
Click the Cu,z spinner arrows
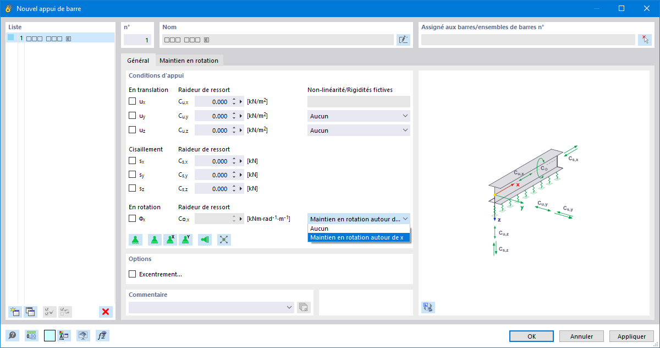234,130
